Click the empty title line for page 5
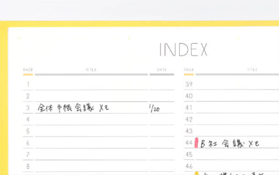This screenshot has width=279, height=175. click(x=91, y=132)
